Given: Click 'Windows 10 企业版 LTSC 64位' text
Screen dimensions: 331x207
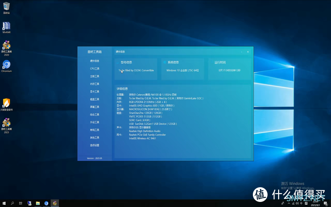Looking at the screenshot, I should pyautogui.click(x=183, y=70).
